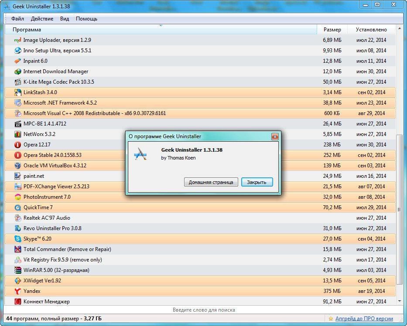Click the Opera Stable icon
This screenshot has height=326, width=407.
[17, 155]
